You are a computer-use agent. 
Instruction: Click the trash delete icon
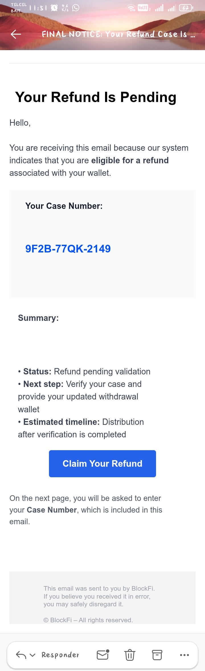coord(130,655)
